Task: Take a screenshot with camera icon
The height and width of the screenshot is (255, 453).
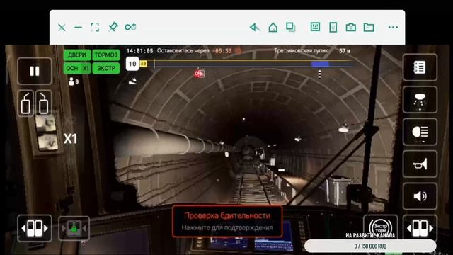Action: click(x=351, y=28)
